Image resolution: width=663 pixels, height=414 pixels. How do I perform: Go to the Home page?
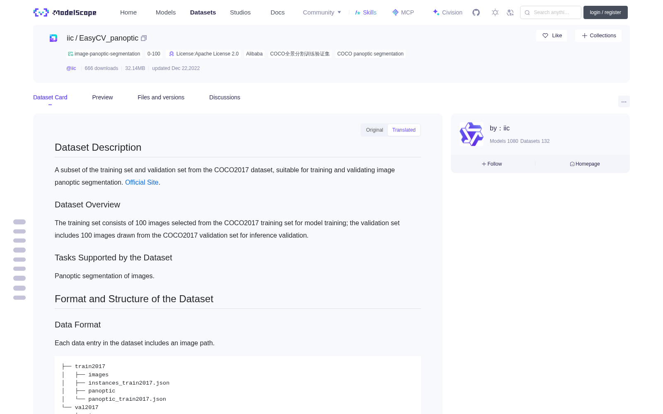tap(128, 12)
